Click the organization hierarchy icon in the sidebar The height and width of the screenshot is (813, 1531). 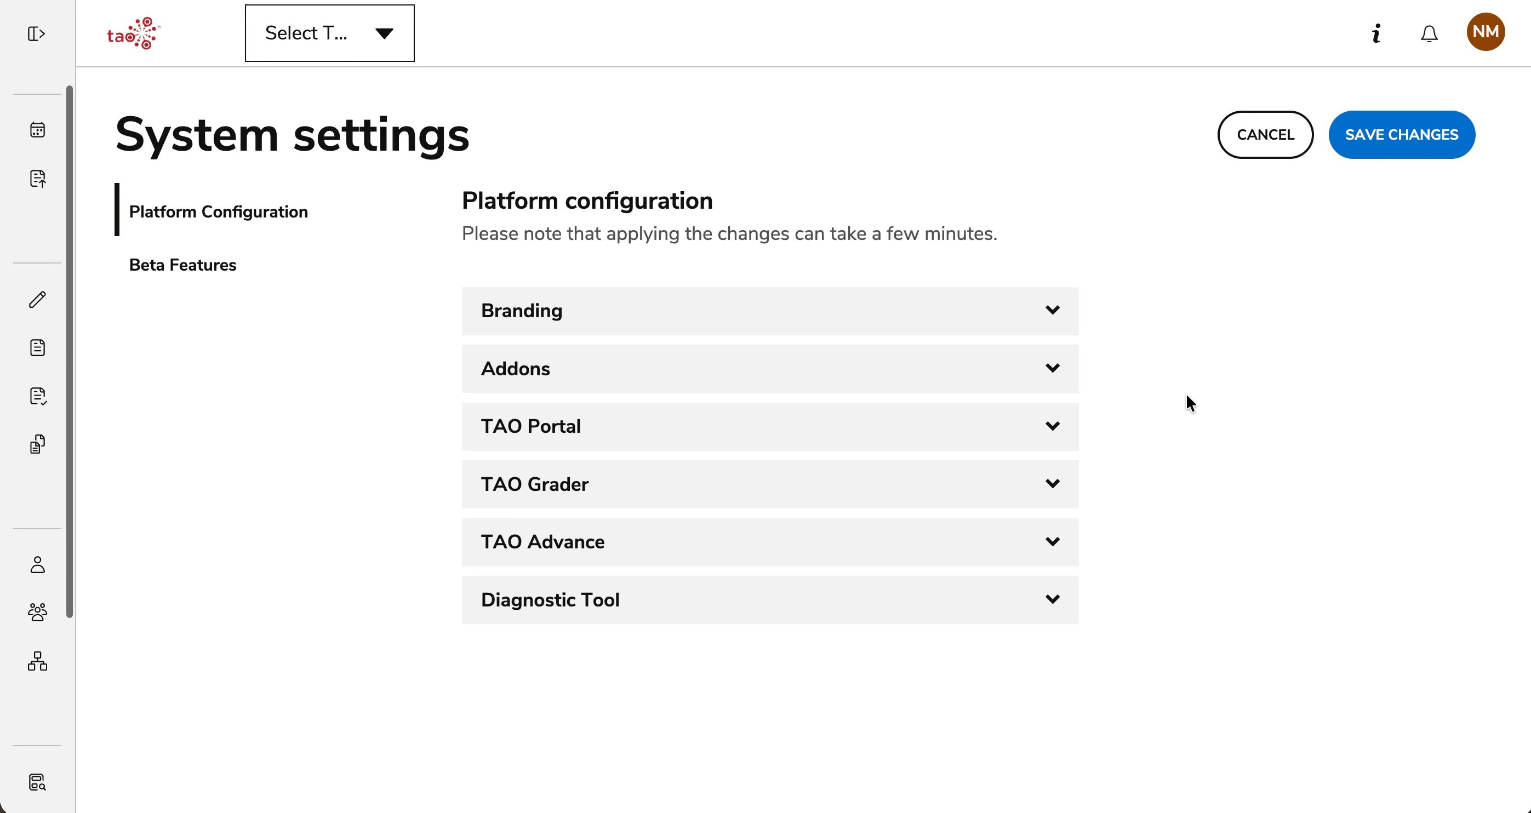click(37, 661)
